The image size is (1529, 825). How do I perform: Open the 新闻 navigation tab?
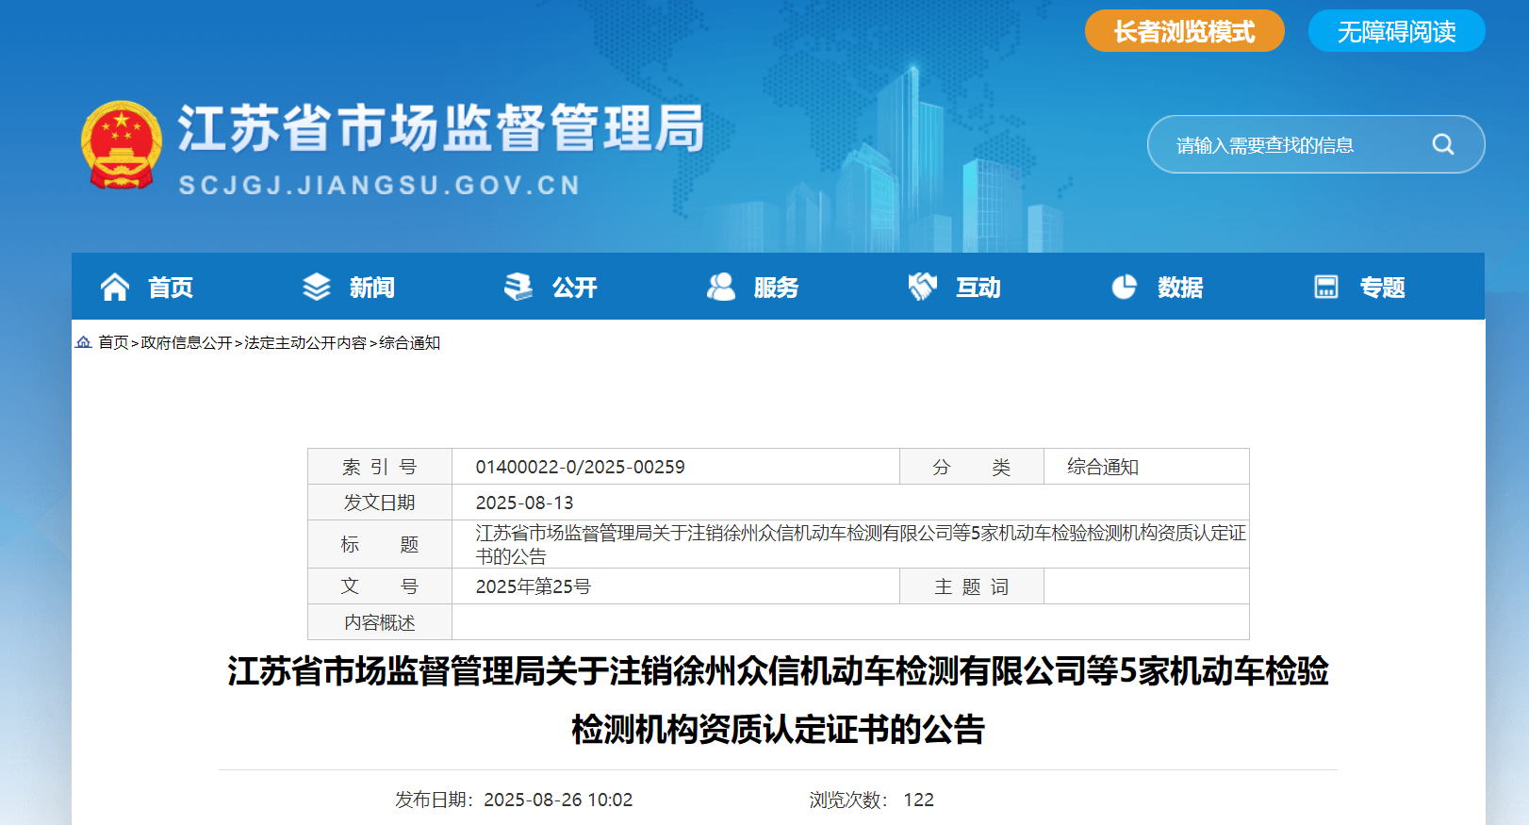point(372,288)
